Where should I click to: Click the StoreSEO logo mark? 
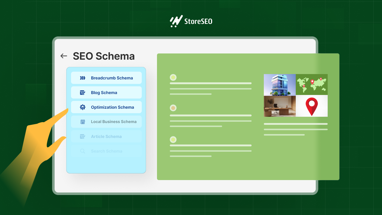175,20
